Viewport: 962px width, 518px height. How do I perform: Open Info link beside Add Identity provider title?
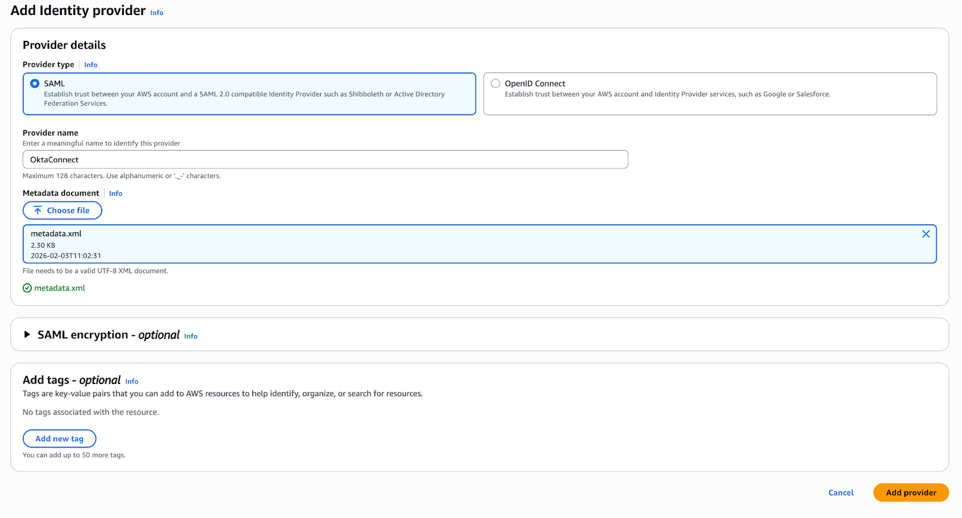[156, 13]
